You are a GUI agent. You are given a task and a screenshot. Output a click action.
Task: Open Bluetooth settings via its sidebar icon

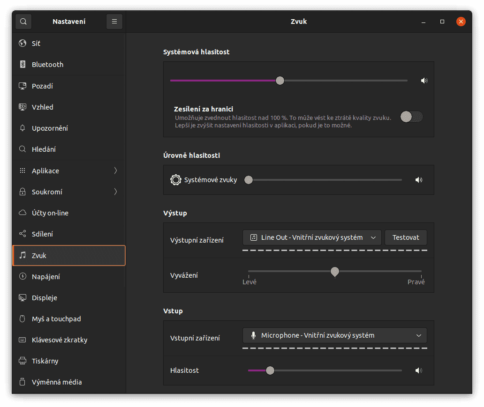[x=23, y=64]
